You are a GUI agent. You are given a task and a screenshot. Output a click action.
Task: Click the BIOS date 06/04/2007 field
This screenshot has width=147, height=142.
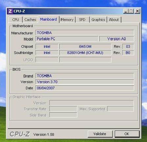pos(85,88)
